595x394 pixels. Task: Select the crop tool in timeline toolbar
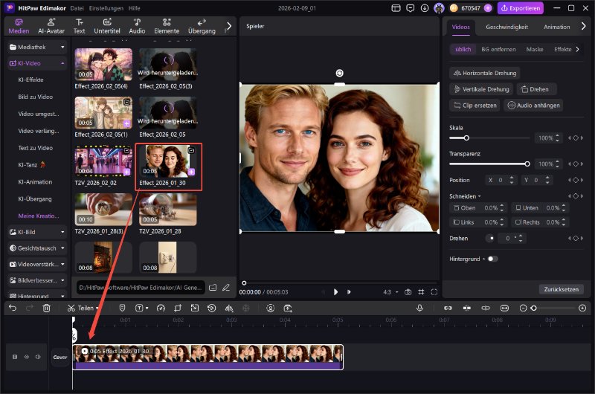pyautogui.click(x=178, y=309)
